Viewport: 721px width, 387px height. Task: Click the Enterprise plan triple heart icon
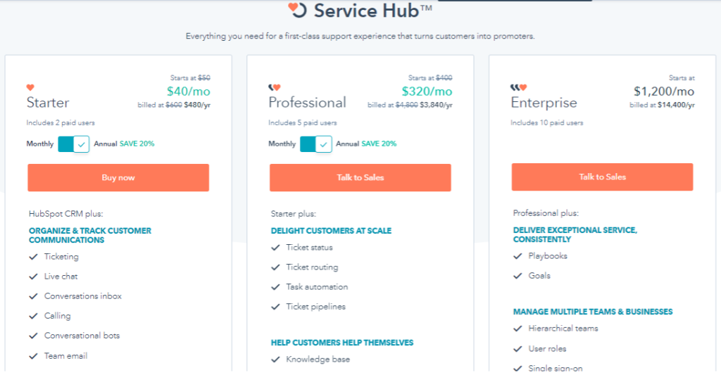pyautogui.click(x=518, y=88)
